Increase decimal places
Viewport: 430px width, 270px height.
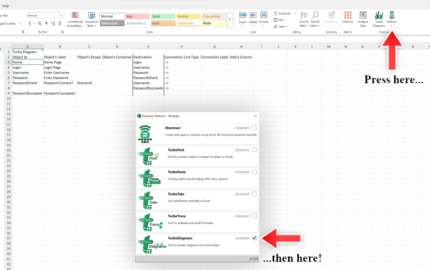[x=53, y=24]
